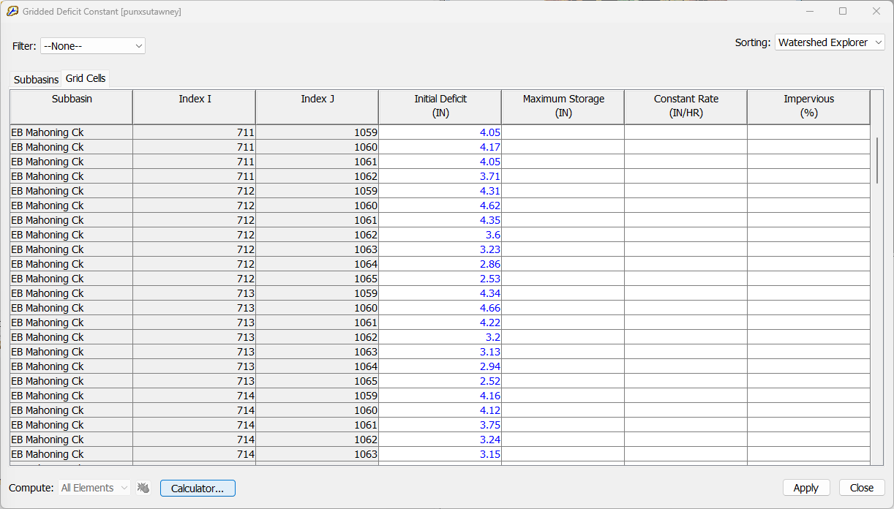Click the compute icon beside All Elements
This screenshot has width=894, height=509.
[143, 488]
